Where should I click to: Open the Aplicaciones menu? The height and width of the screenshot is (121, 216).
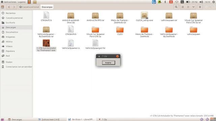(x=10, y=2)
